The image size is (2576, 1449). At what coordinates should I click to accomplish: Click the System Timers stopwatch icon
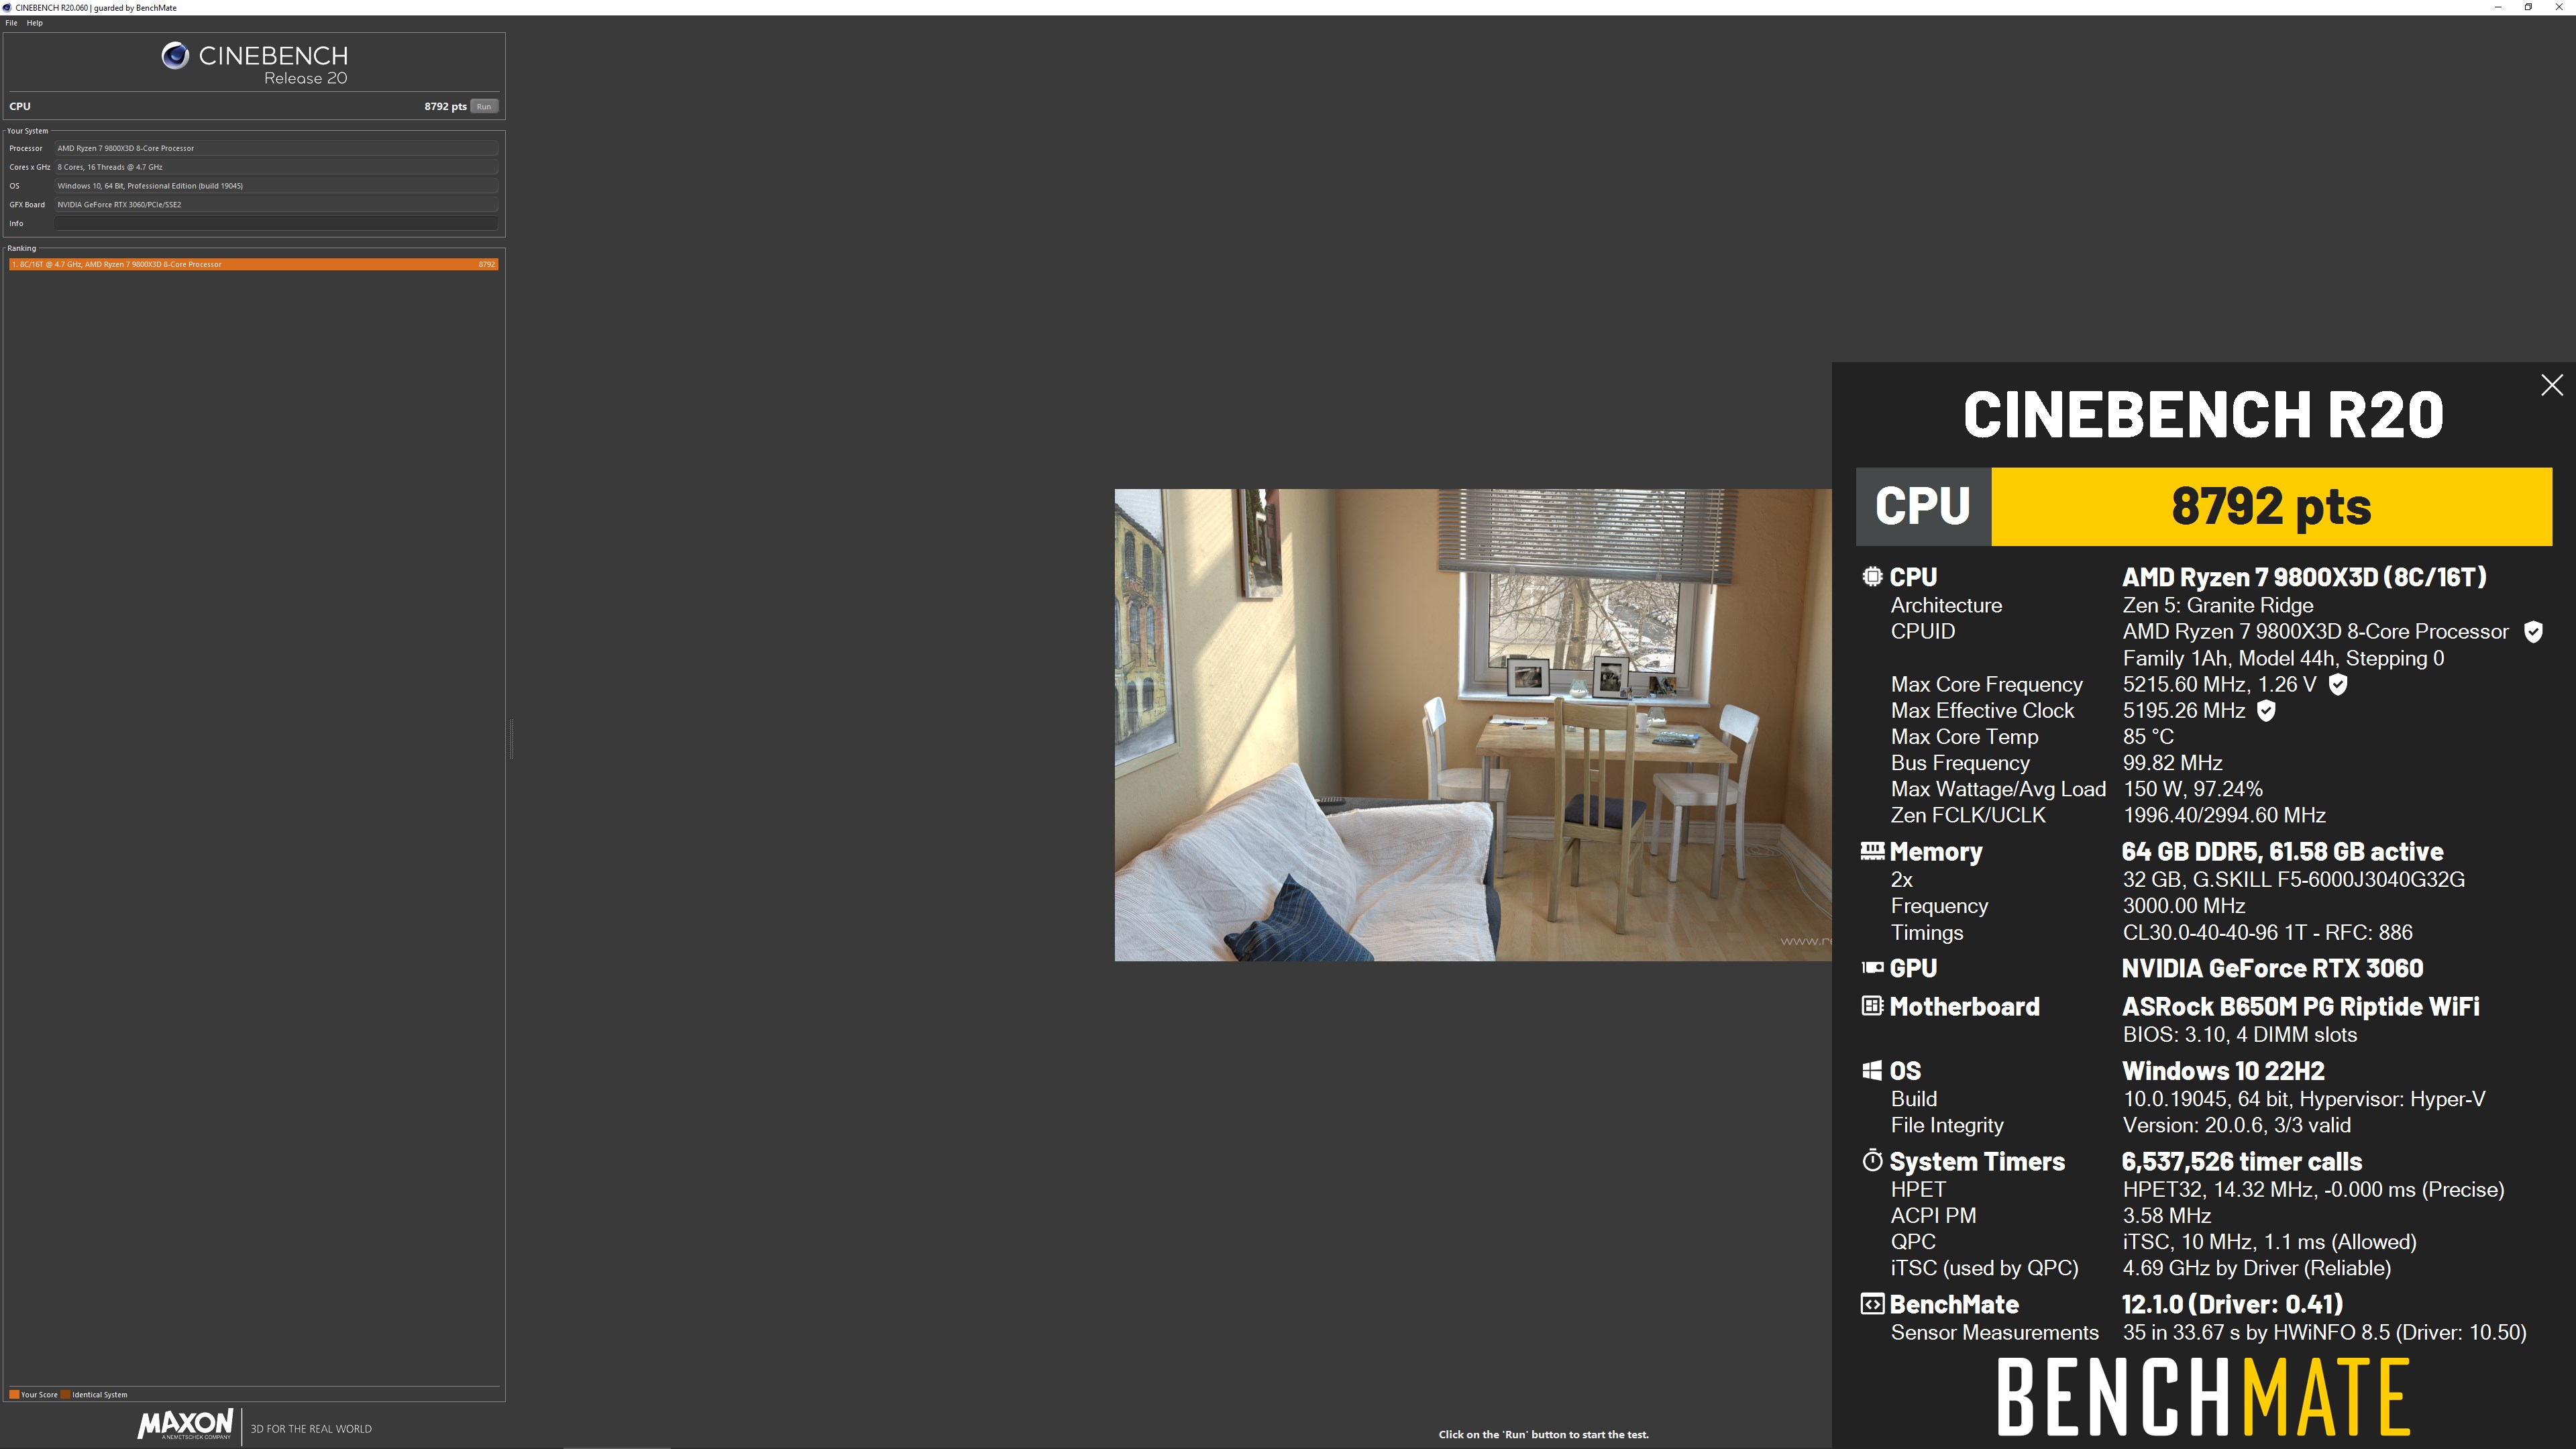click(1872, 1161)
